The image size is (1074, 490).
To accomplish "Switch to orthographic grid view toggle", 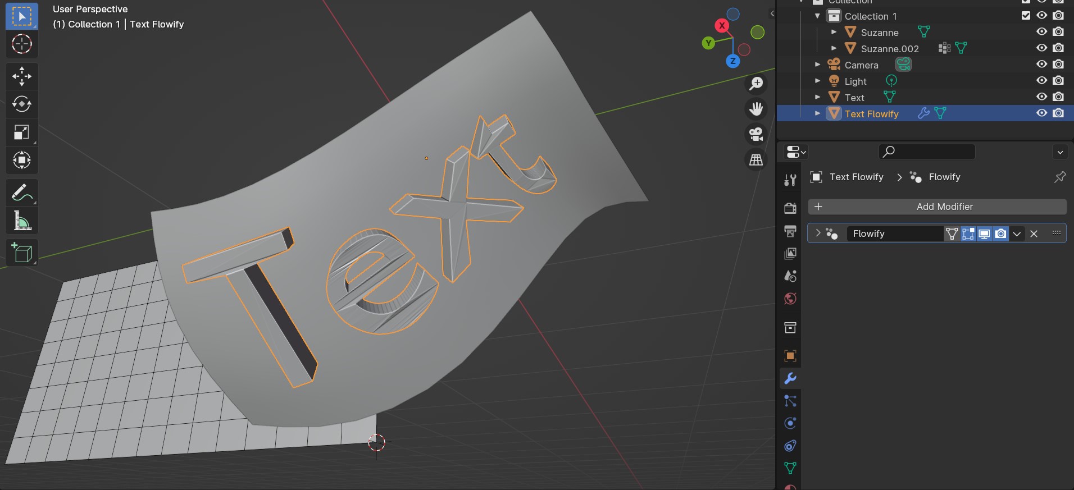I will (756, 160).
